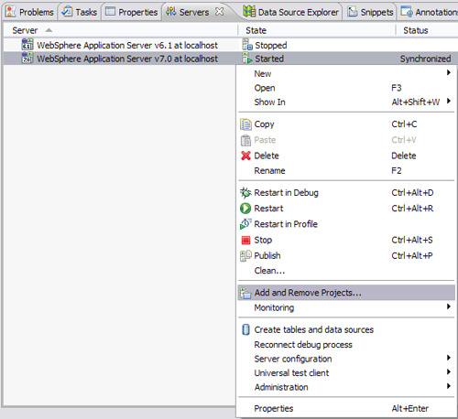Click the Status column header
The height and width of the screenshot is (419, 458).
(x=427, y=30)
